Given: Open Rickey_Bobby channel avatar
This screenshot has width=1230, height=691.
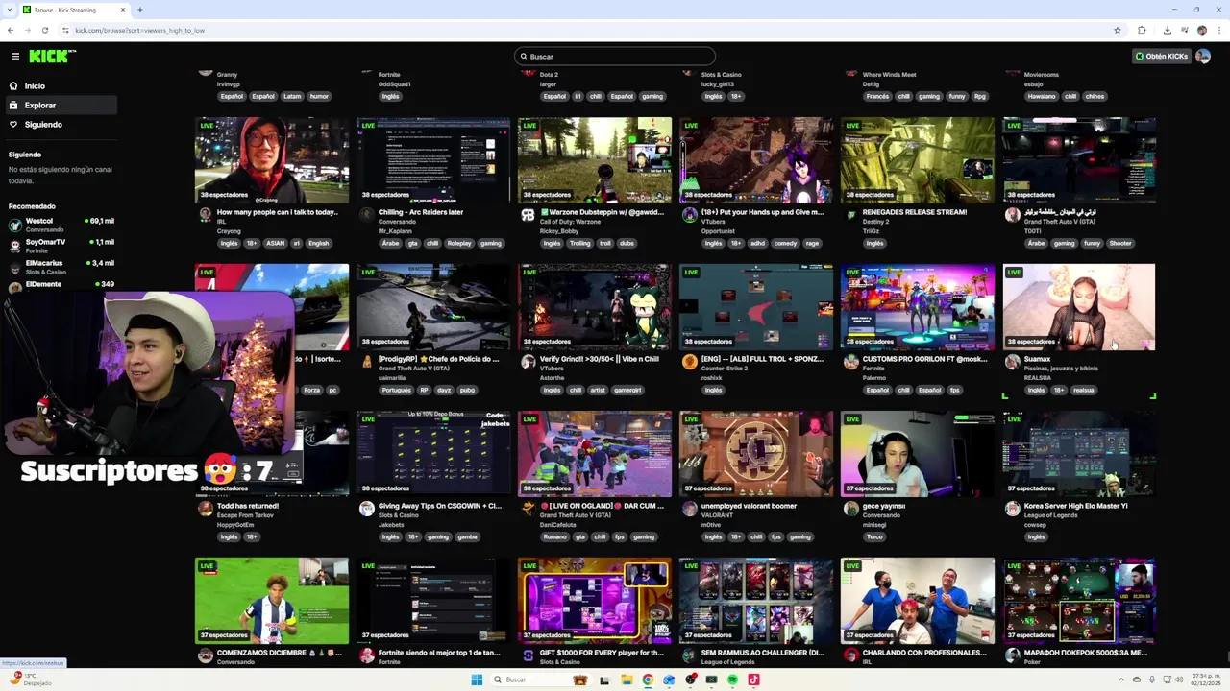Looking at the screenshot, I should 528,215.
